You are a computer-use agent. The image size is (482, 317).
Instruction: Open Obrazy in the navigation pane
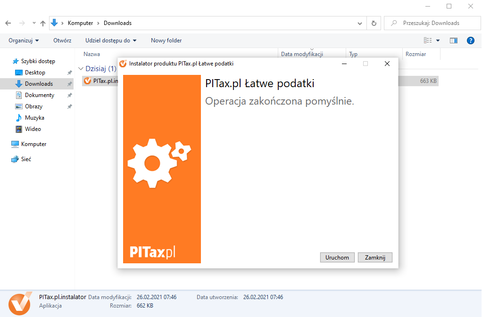[33, 106]
